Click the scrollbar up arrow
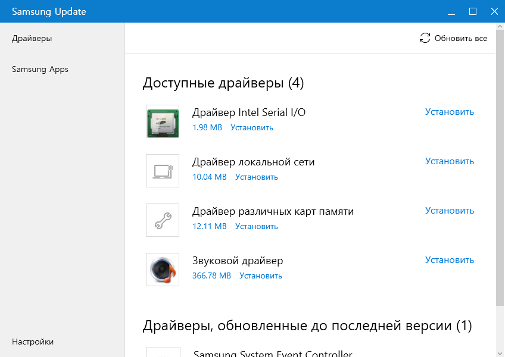 500,26
